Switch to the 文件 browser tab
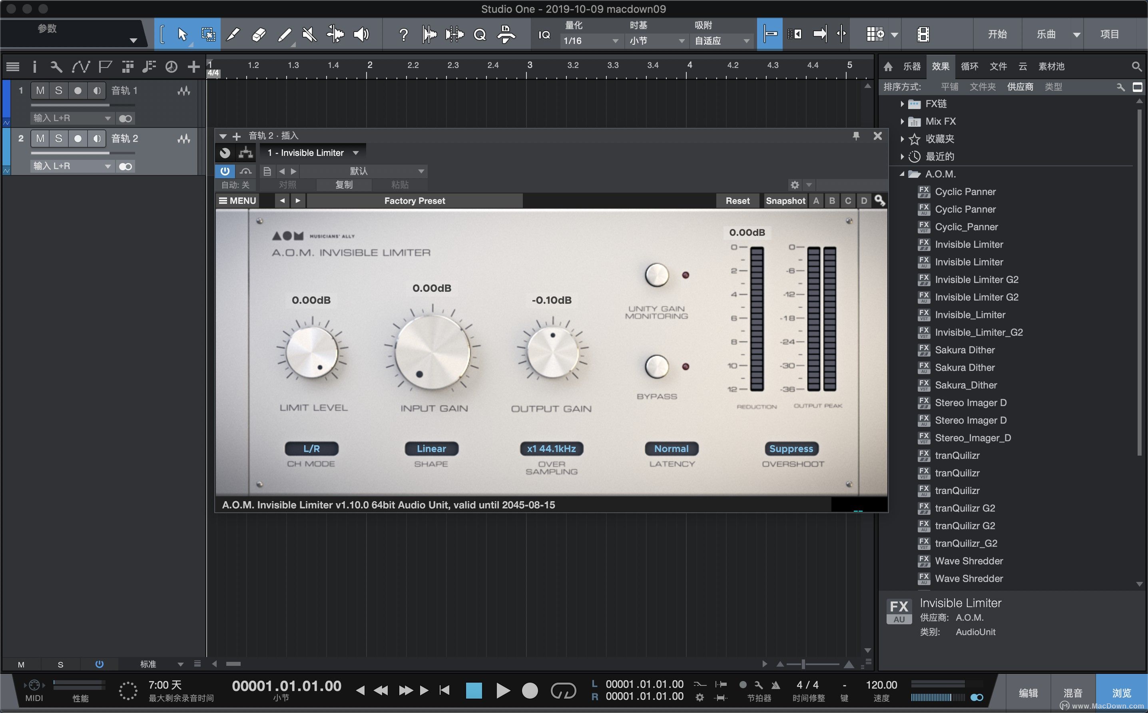This screenshot has height=713, width=1148. click(998, 66)
